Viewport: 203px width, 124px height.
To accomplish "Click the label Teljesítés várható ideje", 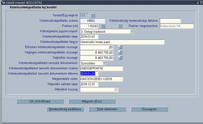I will click(62, 84).
